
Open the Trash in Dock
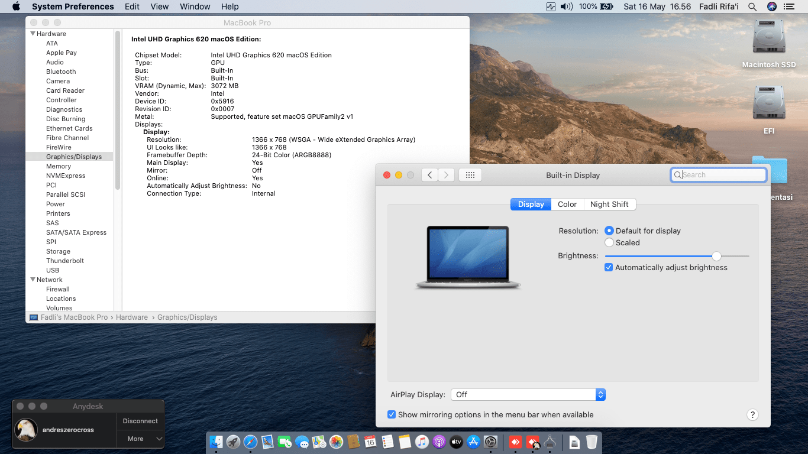(x=592, y=442)
